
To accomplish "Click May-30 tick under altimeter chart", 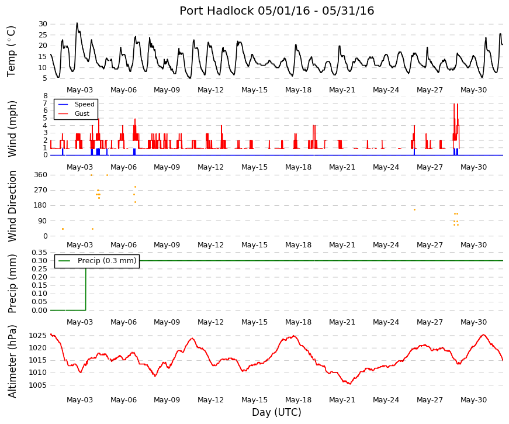I will pos(473,400).
